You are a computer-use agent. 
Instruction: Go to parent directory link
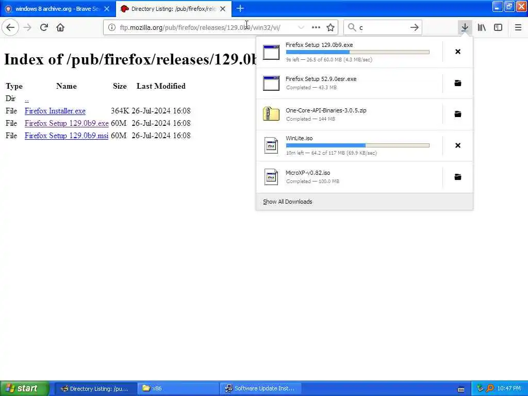(27, 98)
